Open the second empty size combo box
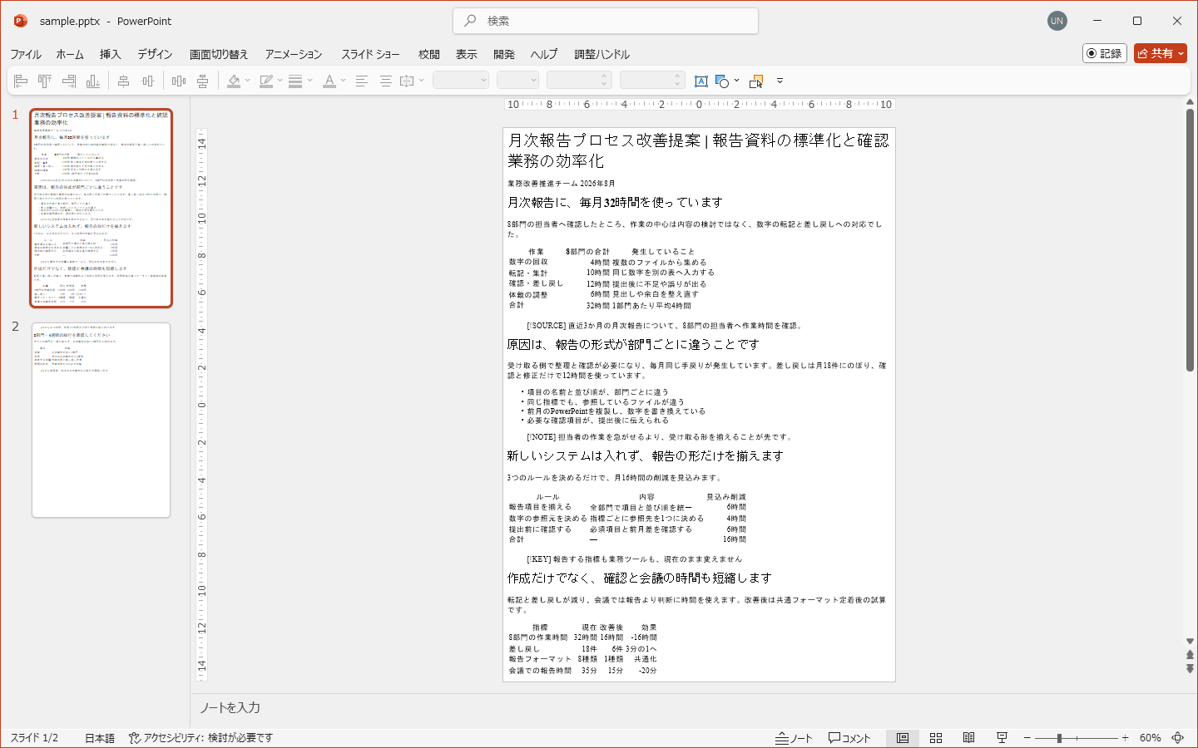The image size is (1198, 748). [517, 81]
